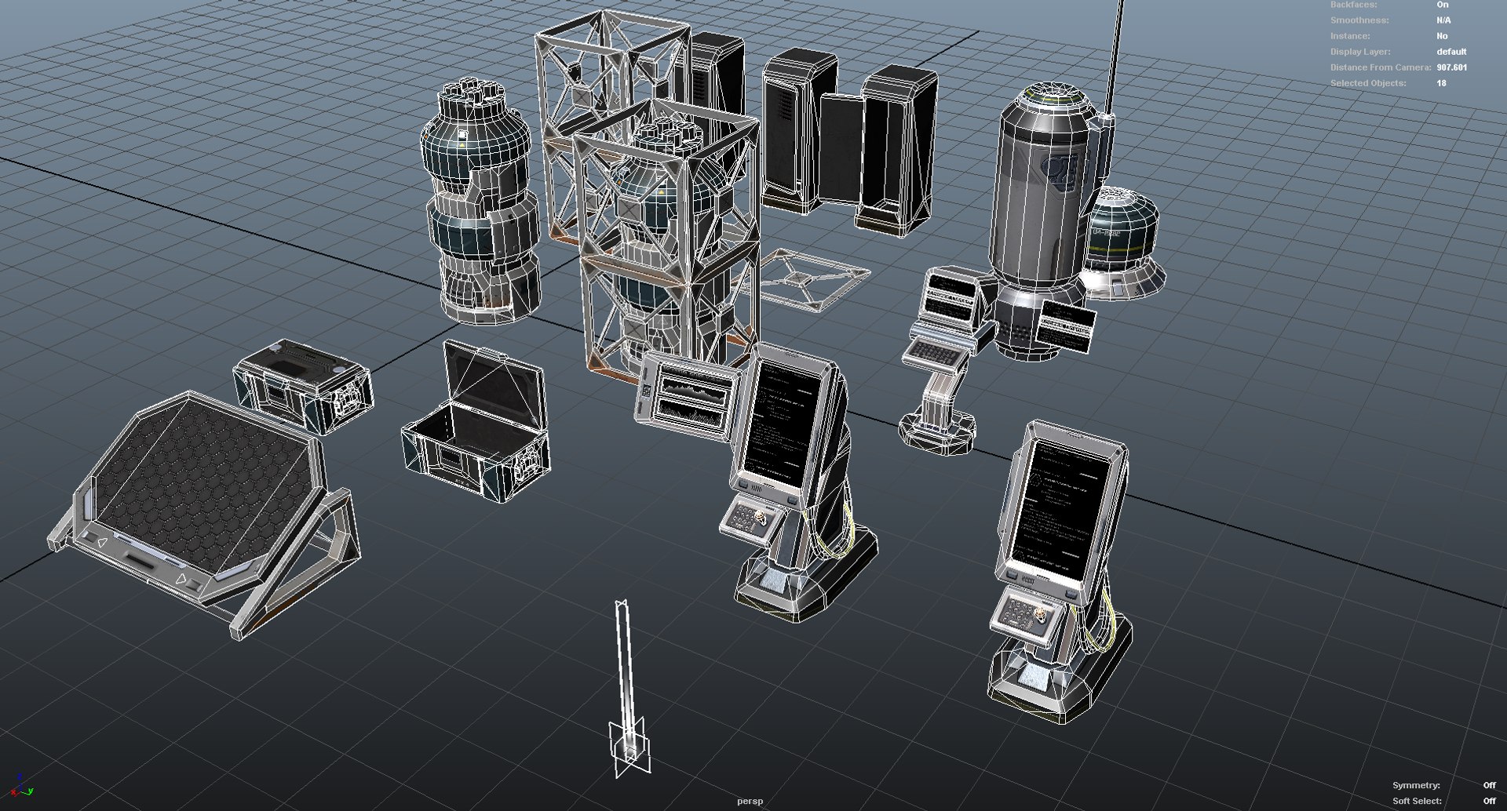Click the 'Smoothness:' HUD label
Image resolution: width=1507 pixels, height=811 pixels.
pyautogui.click(x=1359, y=20)
